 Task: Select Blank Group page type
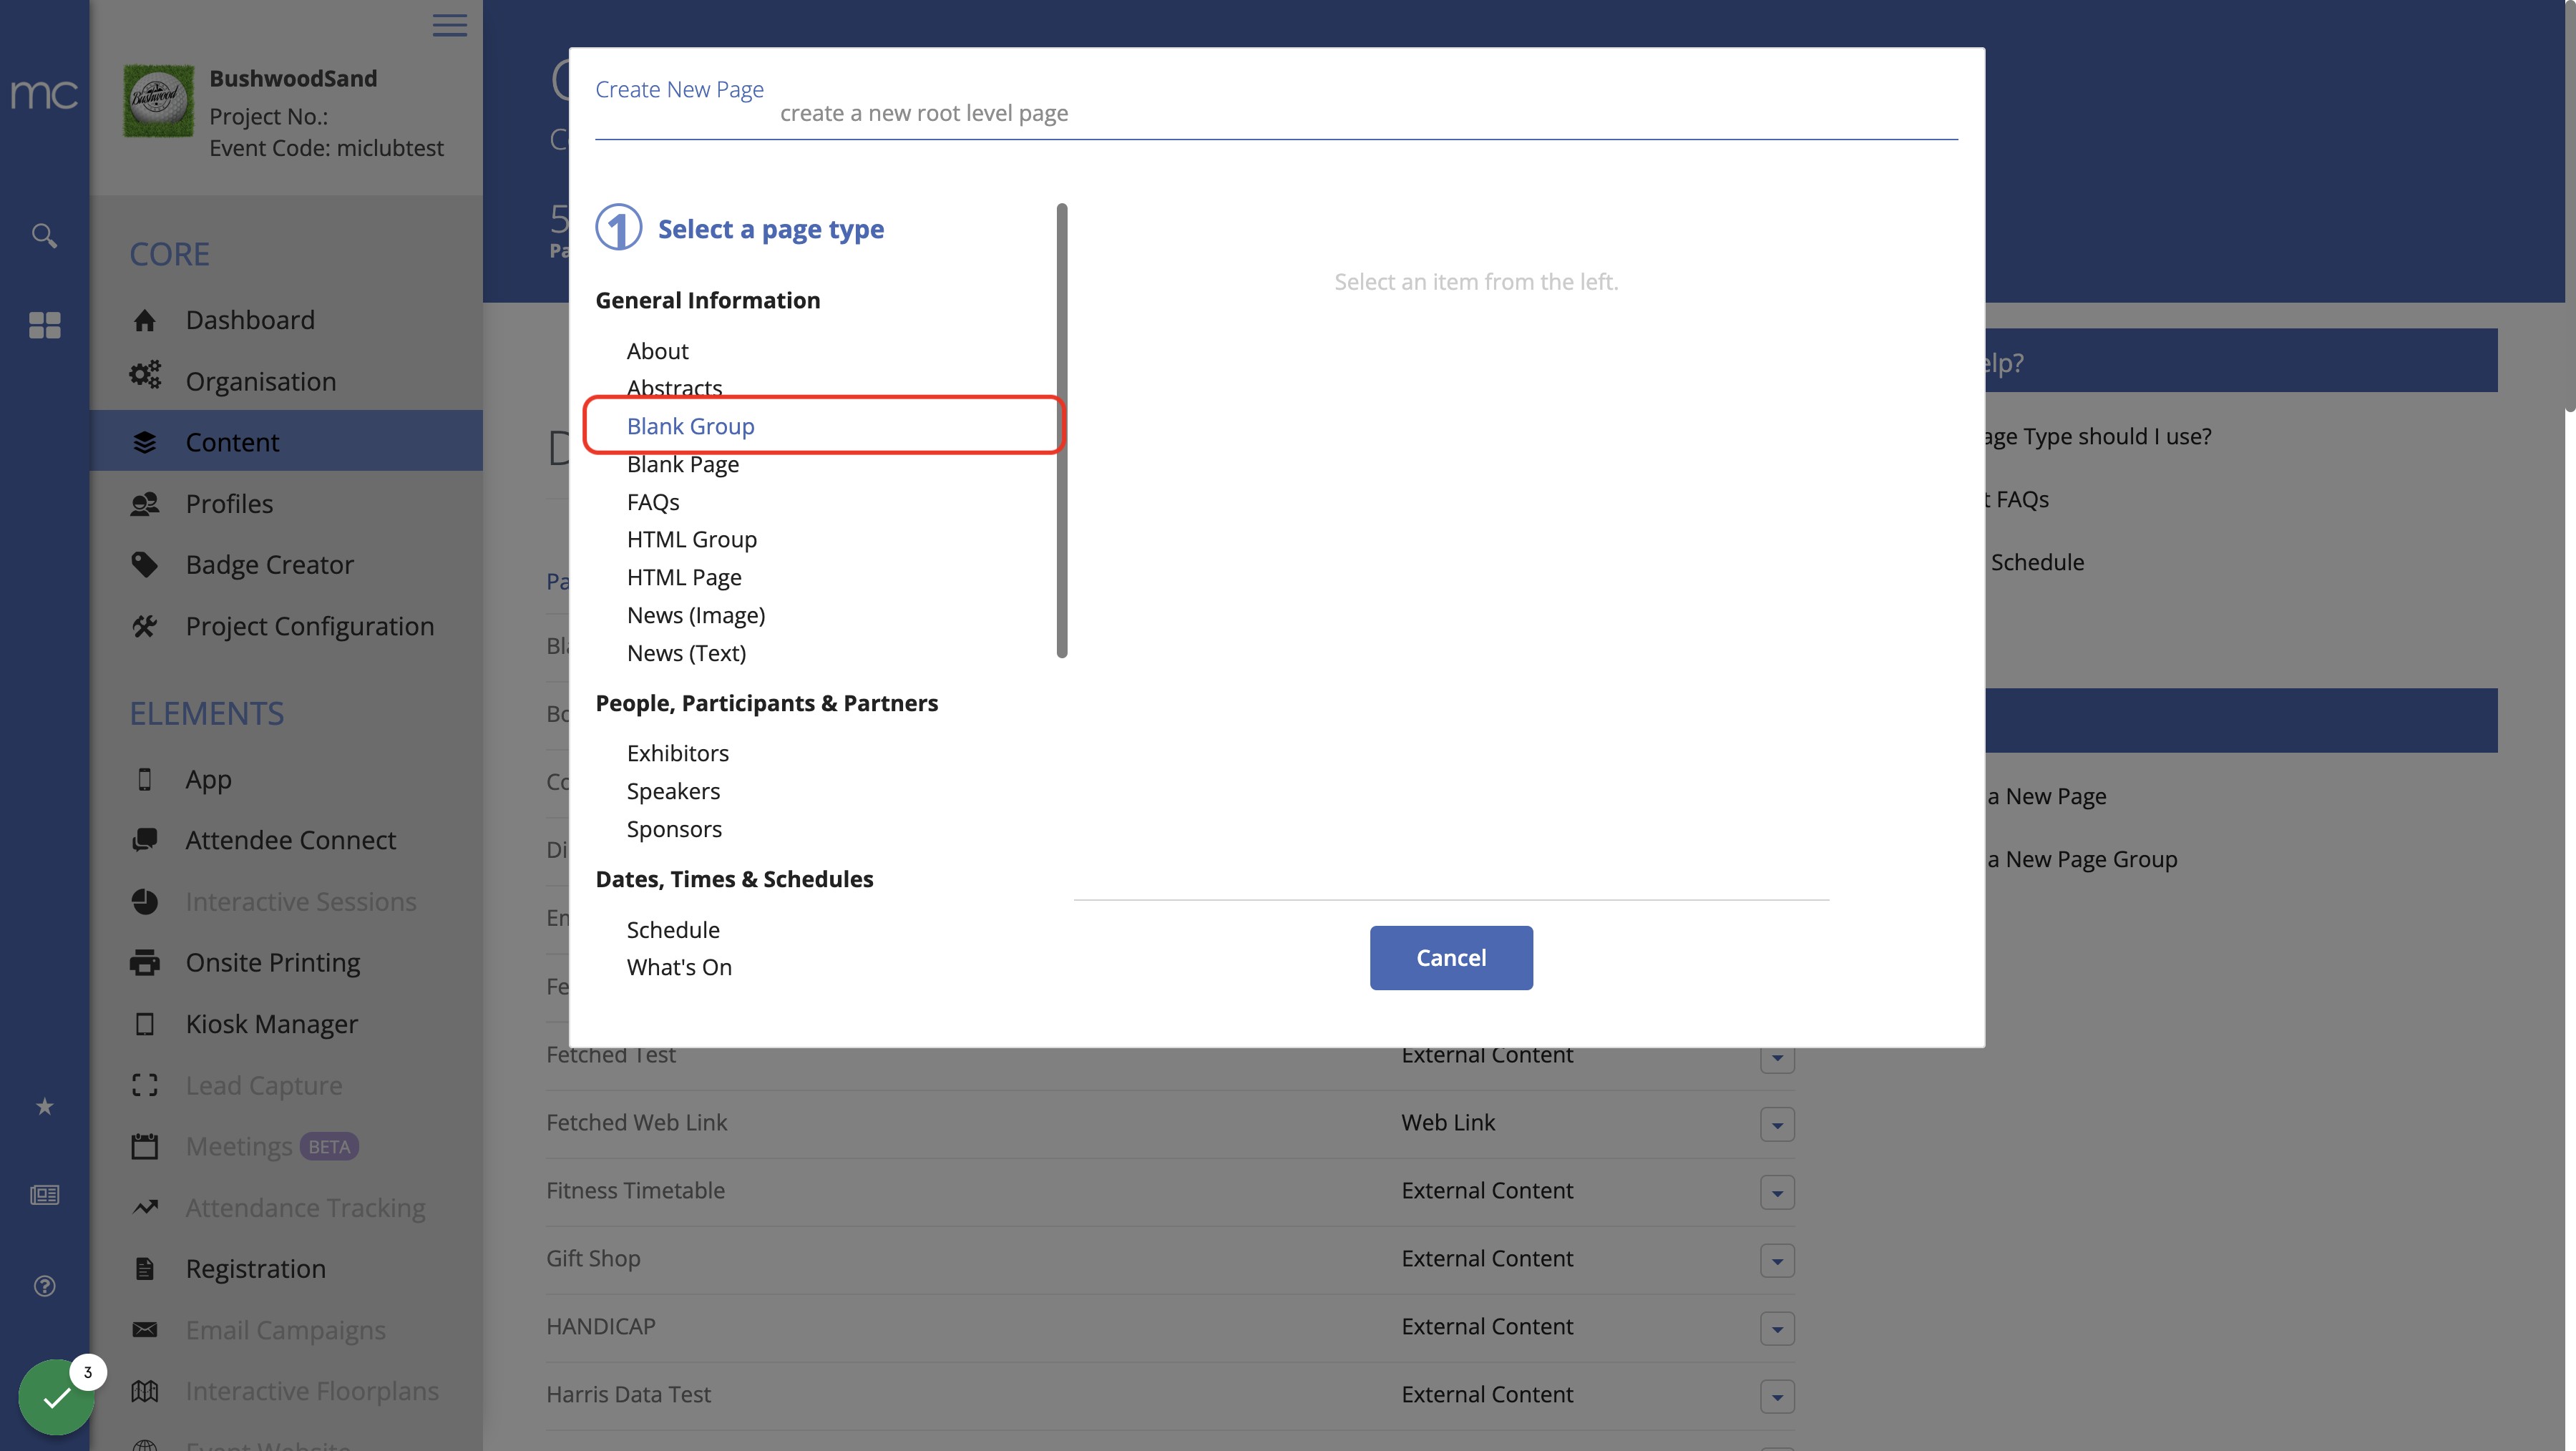tap(691, 426)
